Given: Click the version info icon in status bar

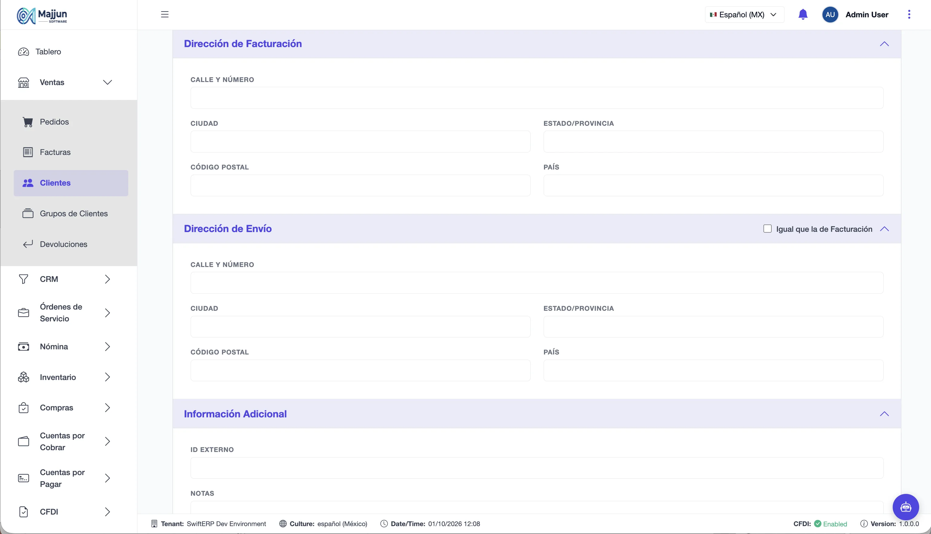Looking at the screenshot, I should [x=864, y=524].
